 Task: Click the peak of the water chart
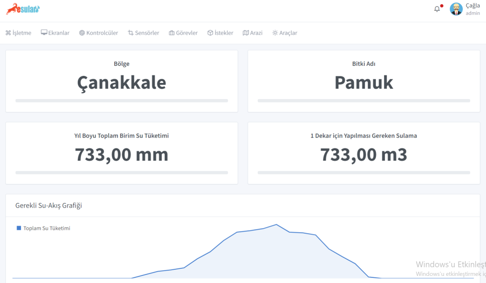point(276,225)
